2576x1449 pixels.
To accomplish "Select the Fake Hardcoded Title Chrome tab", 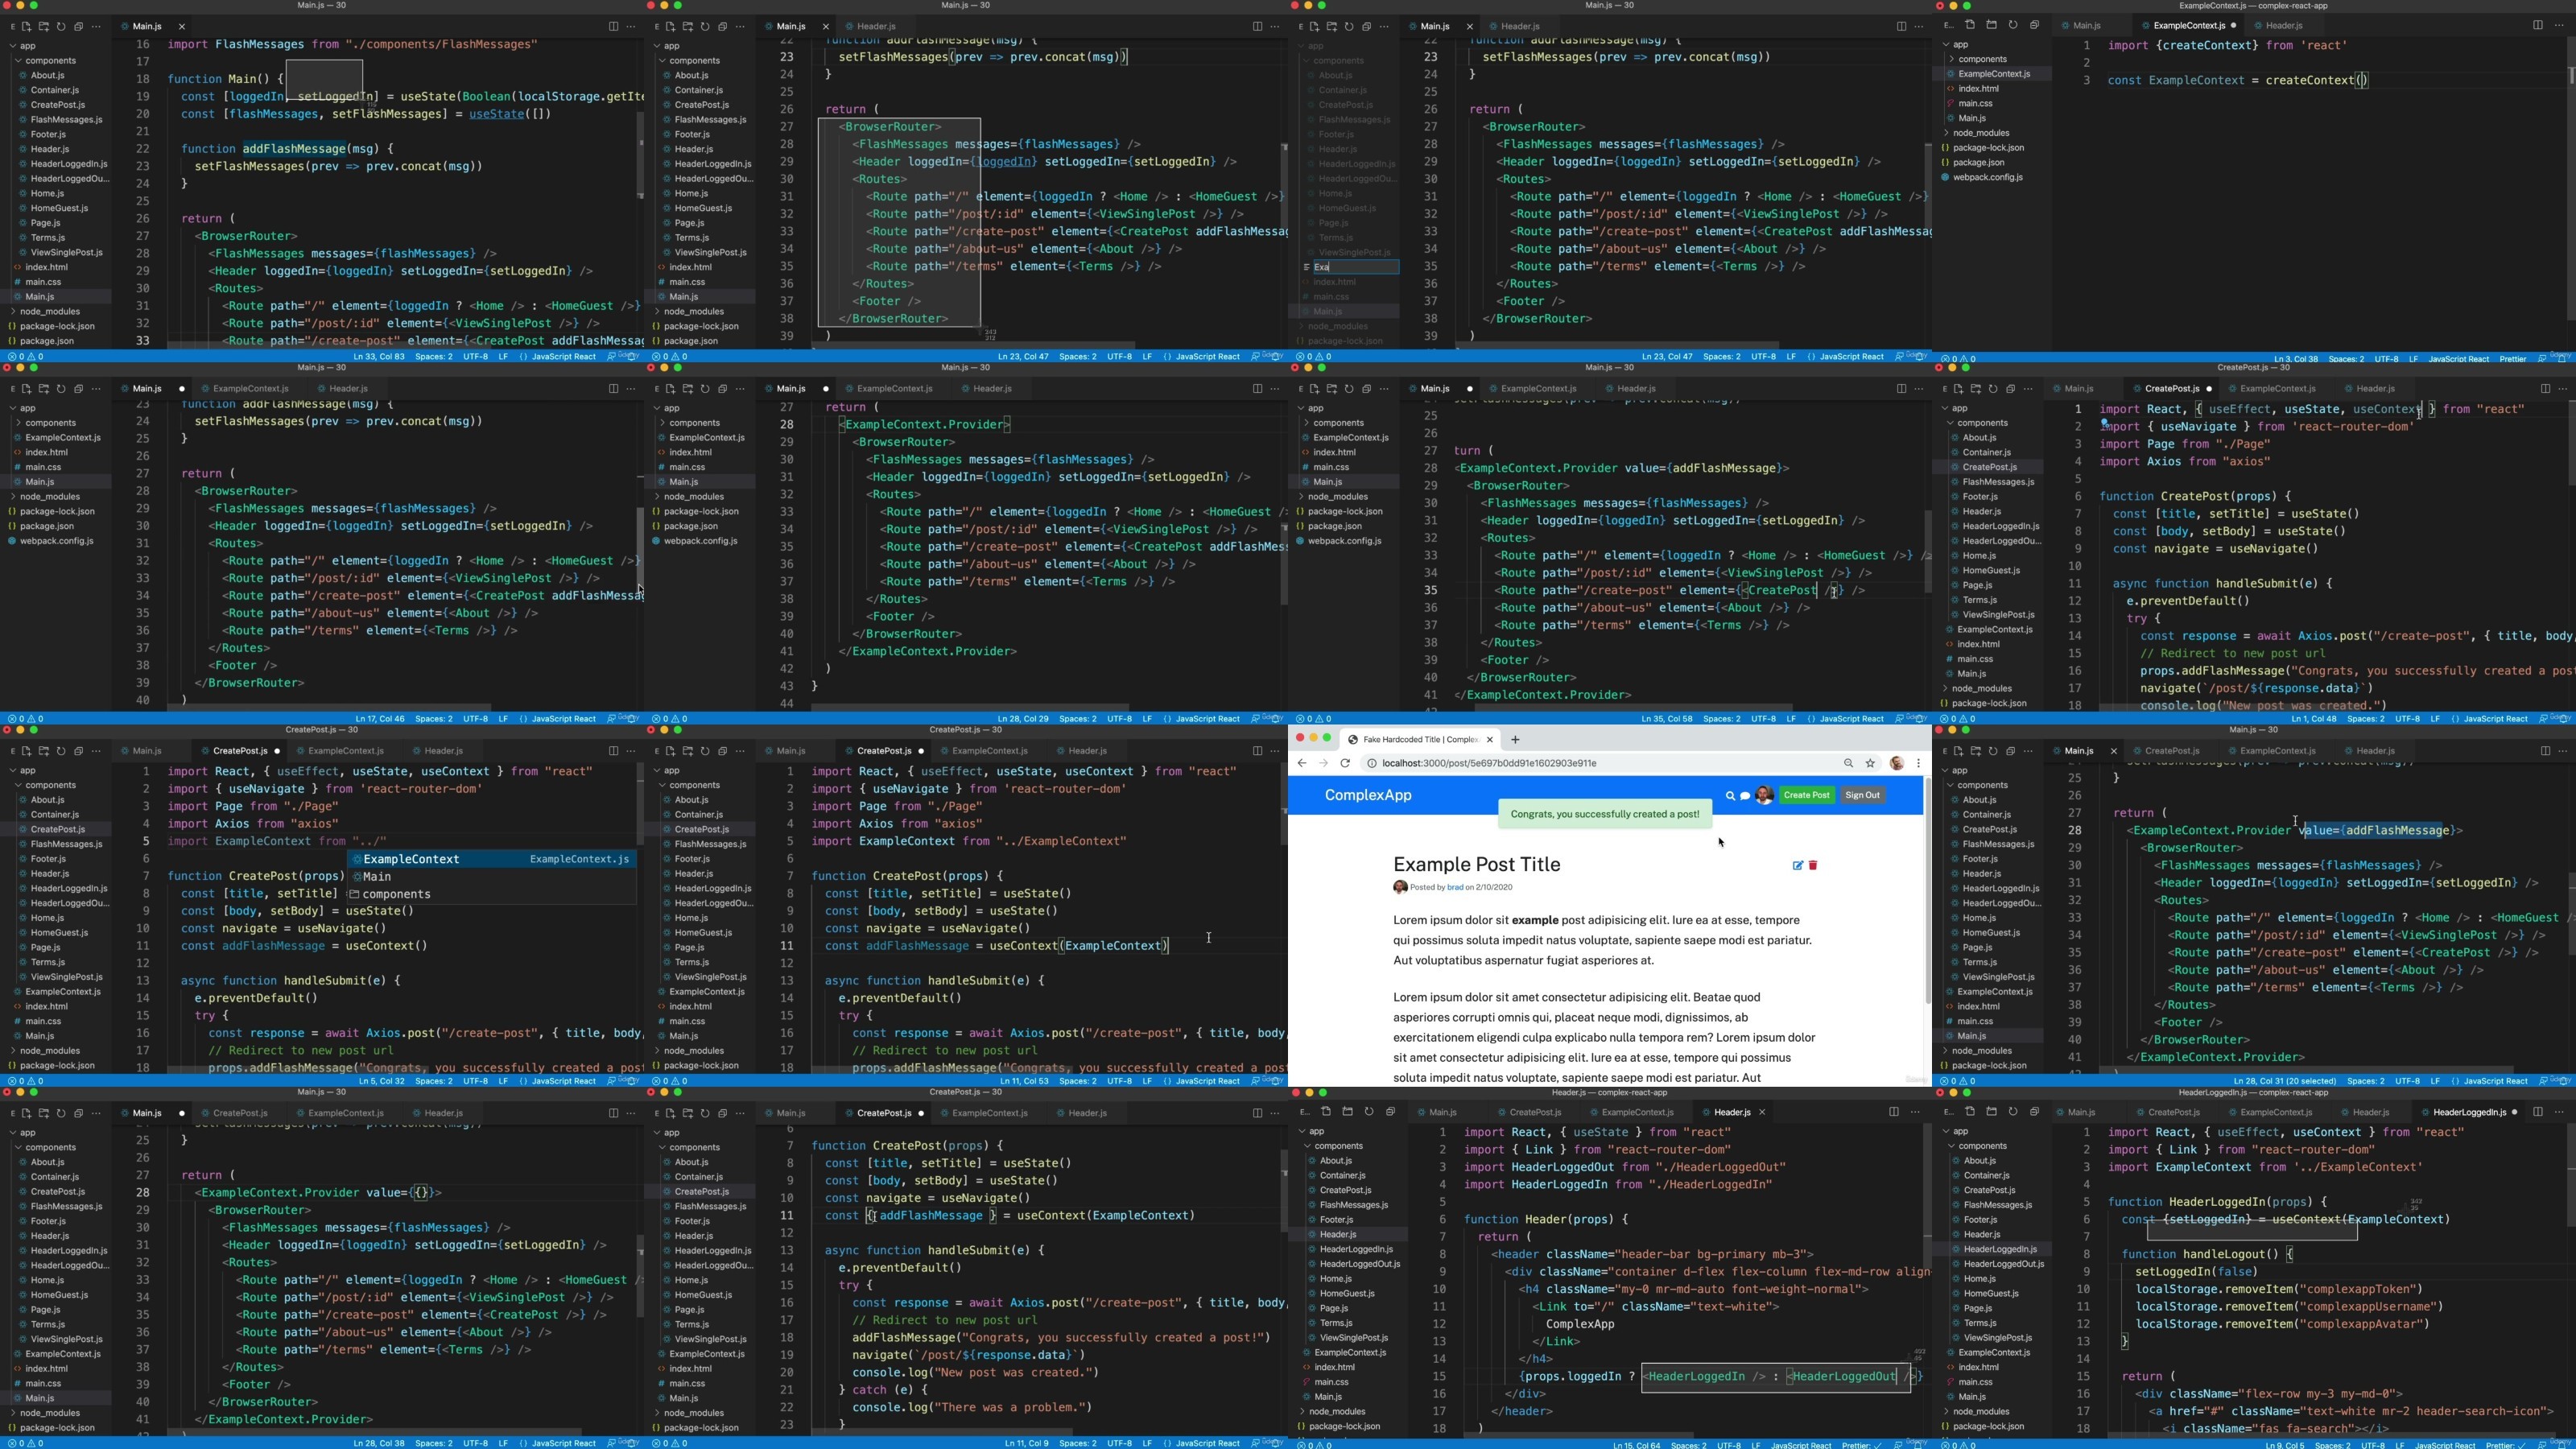I will [1419, 740].
